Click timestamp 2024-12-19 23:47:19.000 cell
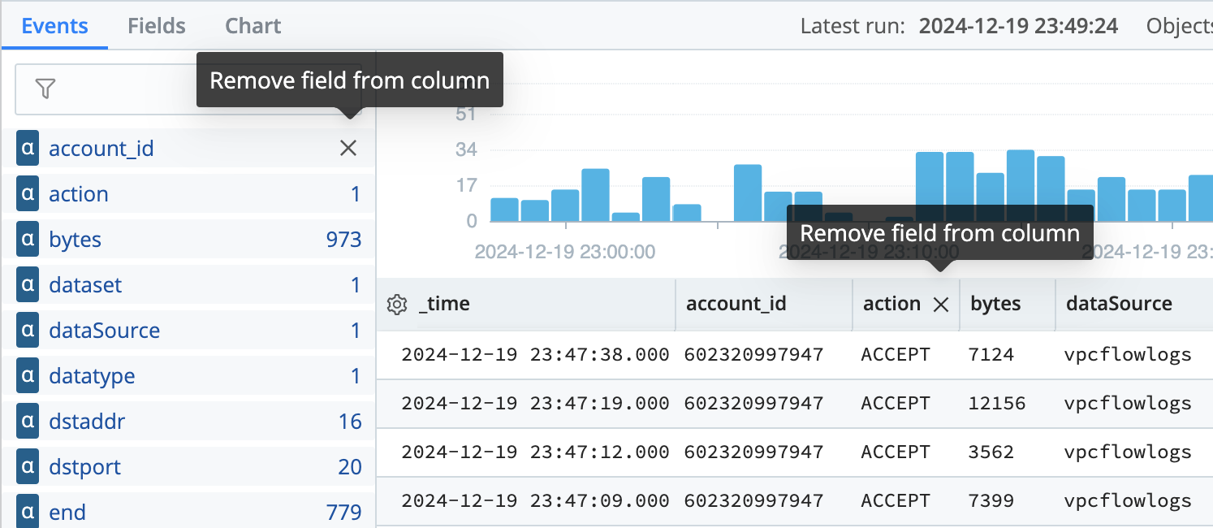The height and width of the screenshot is (528, 1213). (535, 403)
